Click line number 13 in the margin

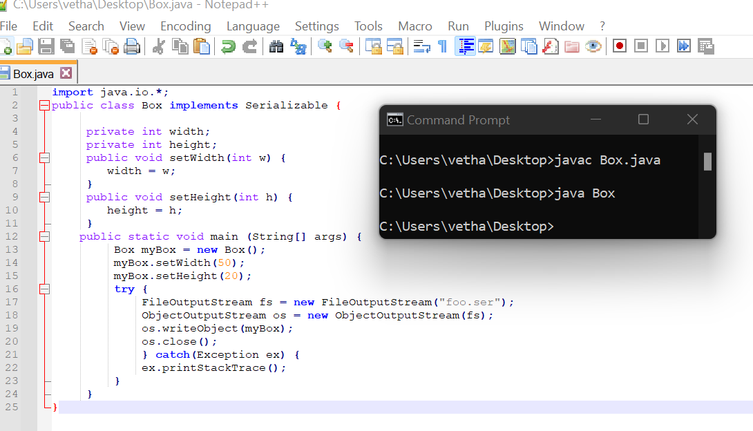click(x=12, y=249)
